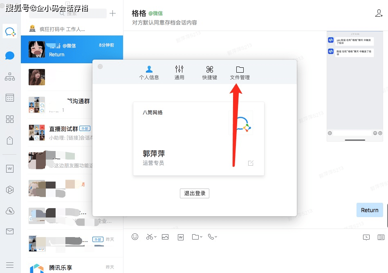Click the 八筒网络 company name
Image resolution: width=388 pixels, height=273 pixels.
[153, 112]
